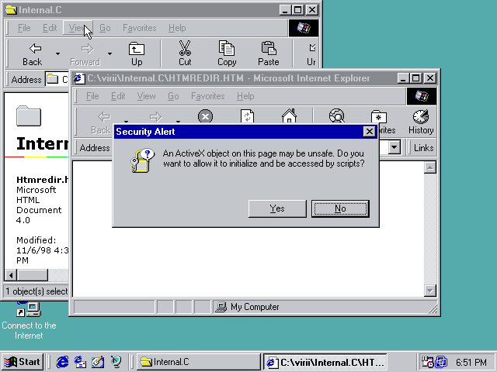Viewport: 497px width, 372px height.
Task: Open the Internet Explorer address bar dropdown
Action: pos(394,147)
